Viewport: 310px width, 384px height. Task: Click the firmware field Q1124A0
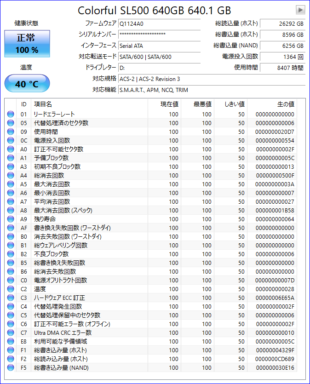(160, 24)
